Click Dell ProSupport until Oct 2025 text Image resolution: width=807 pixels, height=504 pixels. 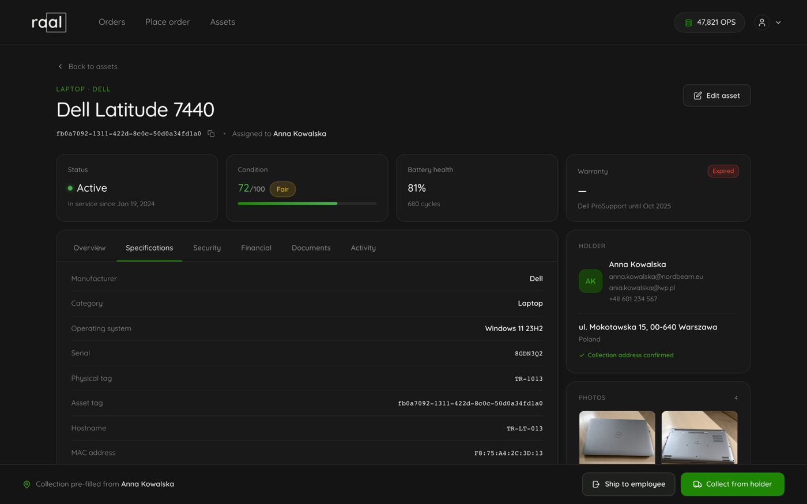click(624, 206)
